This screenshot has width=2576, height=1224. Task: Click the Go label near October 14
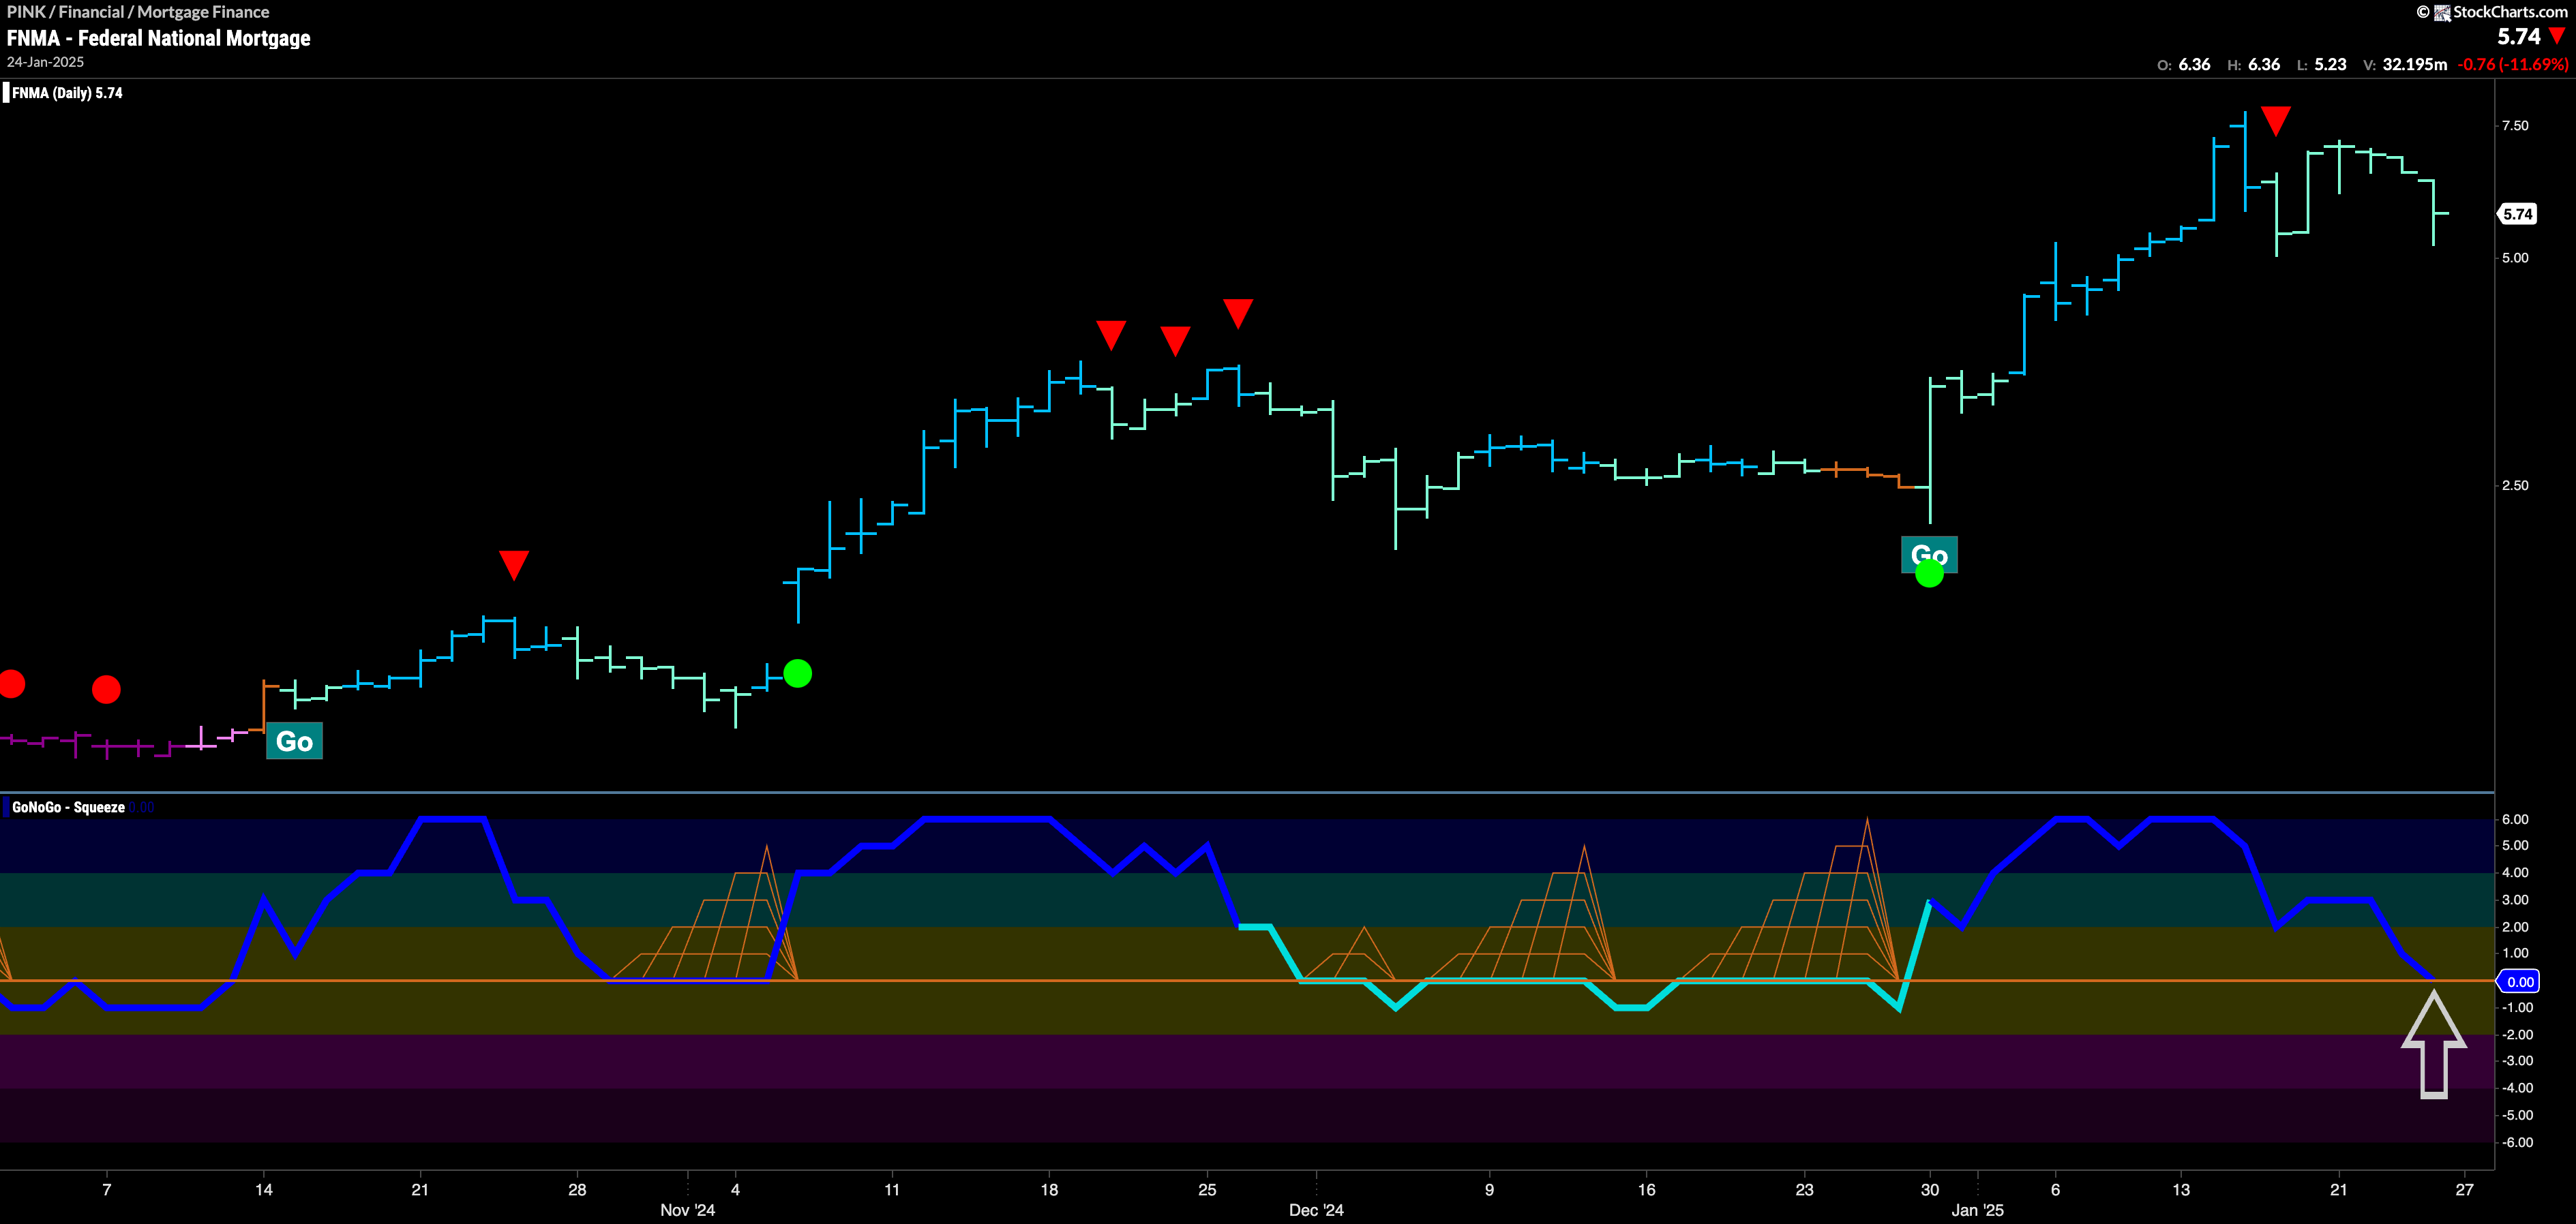(x=294, y=740)
